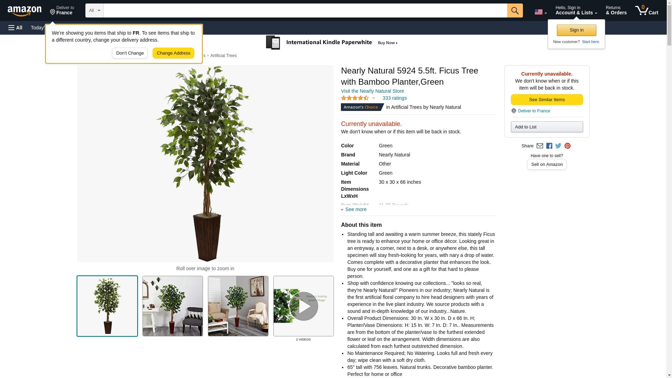Select the second product thumbnail with desk
The height and width of the screenshot is (378, 672).
click(173, 306)
